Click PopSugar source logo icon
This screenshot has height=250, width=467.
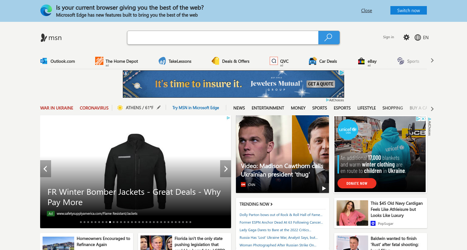(x=373, y=223)
